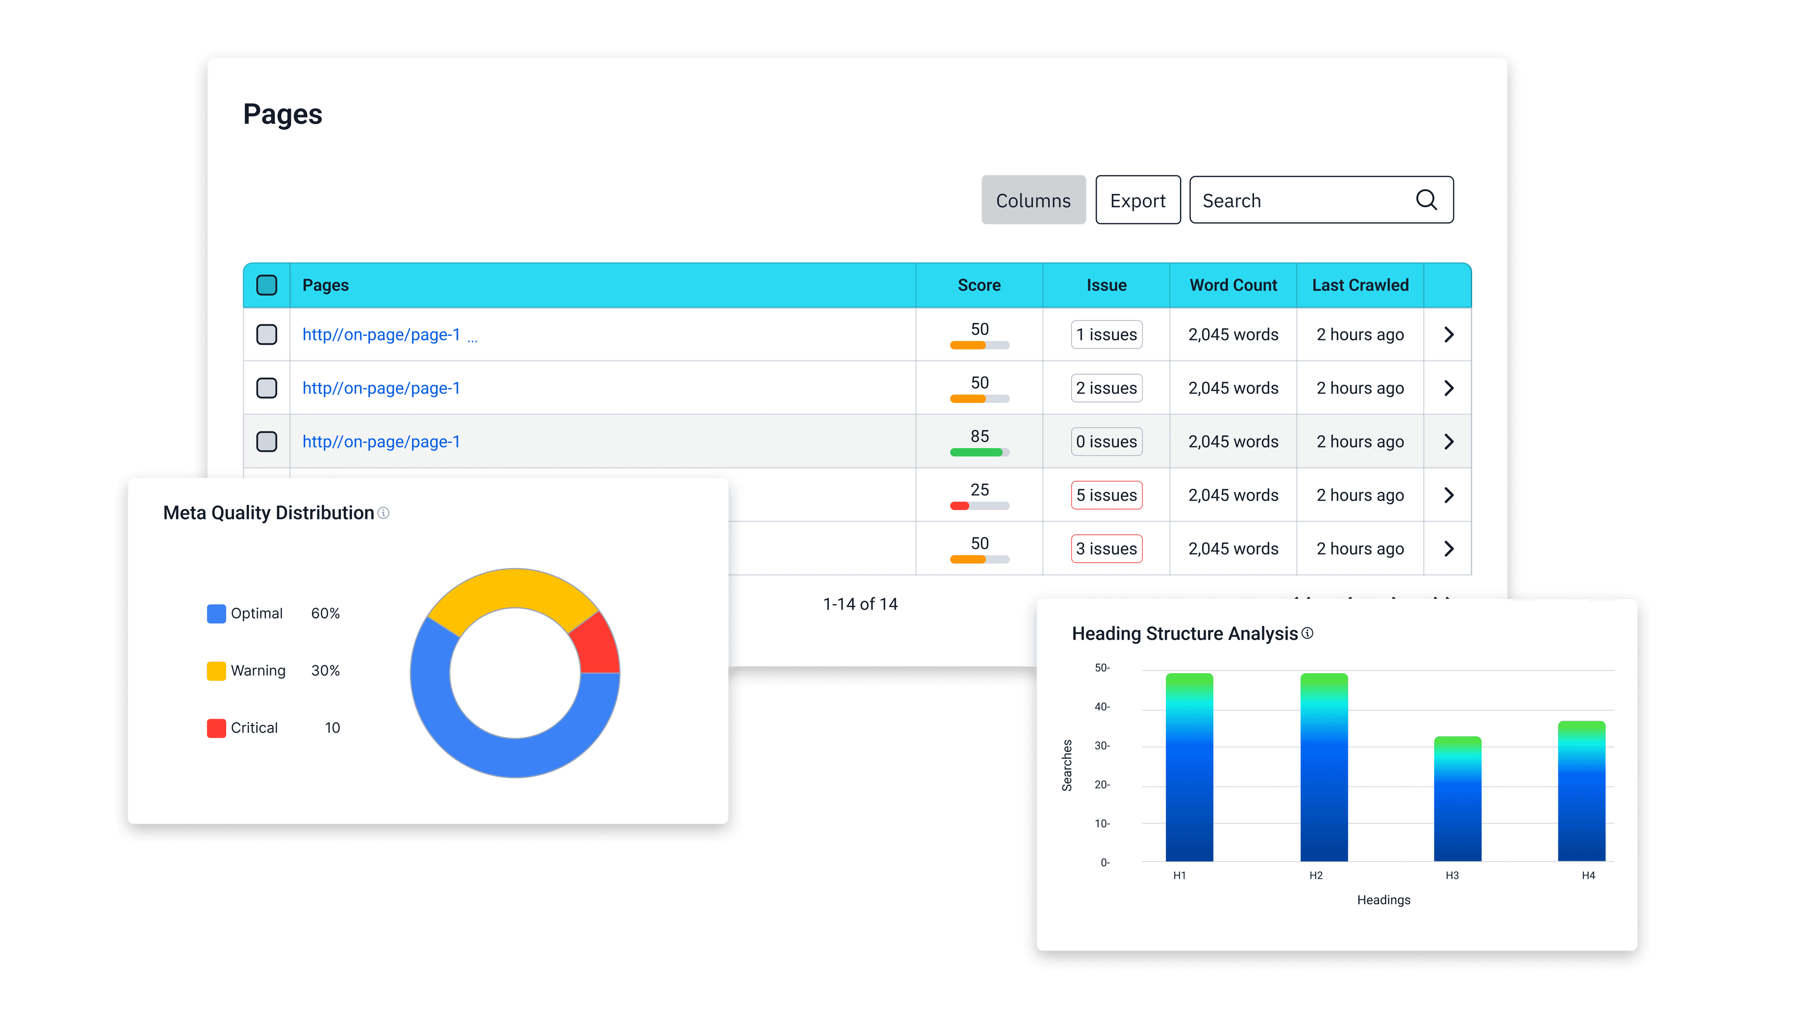The height and width of the screenshot is (1034, 1820).
Task: Check the third row checkbox with score 85
Action: [267, 442]
